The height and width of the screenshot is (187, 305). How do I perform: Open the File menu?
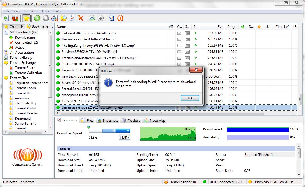[7, 11]
